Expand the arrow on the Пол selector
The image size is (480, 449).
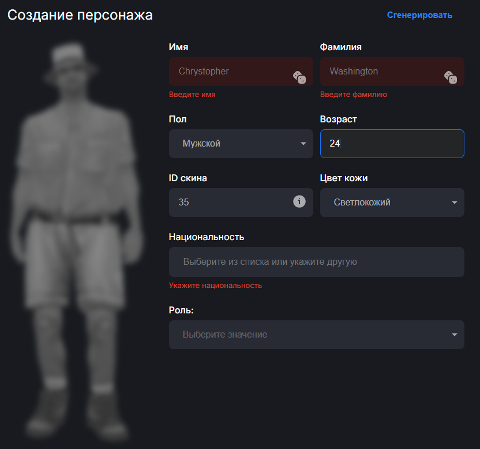click(x=303, y=144)
